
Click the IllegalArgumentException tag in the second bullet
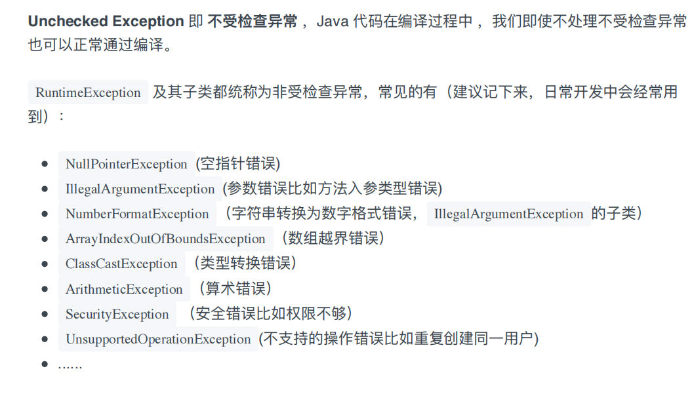[140, 189]
